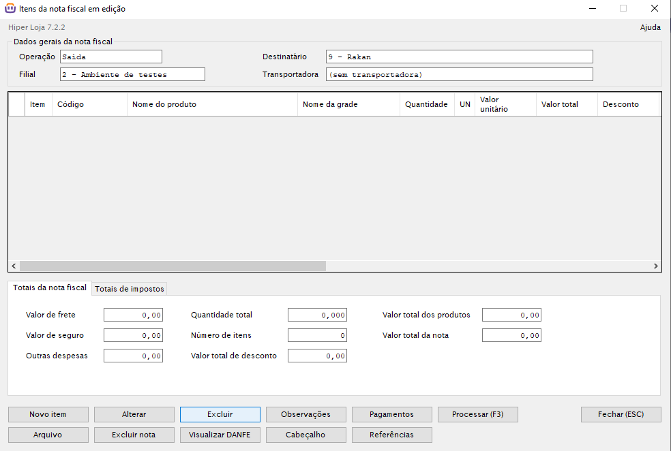Click the Valor total dos produtos field
The width and height of the screenshot is (671, 451).
point(511,315)
